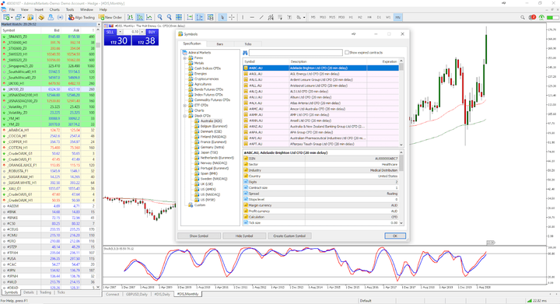
Task: Open the Charts menu
Action: point(54,9)
